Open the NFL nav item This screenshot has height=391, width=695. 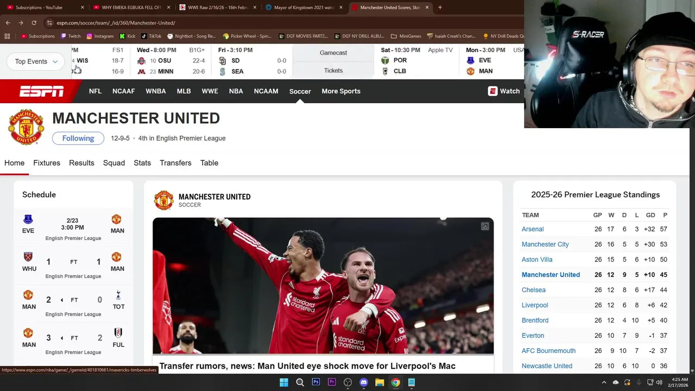point(95,91)
